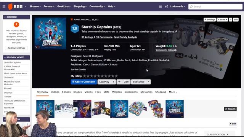The width and height of the screenshot is (244, 137).
Task: Click the BGG logo
Action: coord(15,6)
